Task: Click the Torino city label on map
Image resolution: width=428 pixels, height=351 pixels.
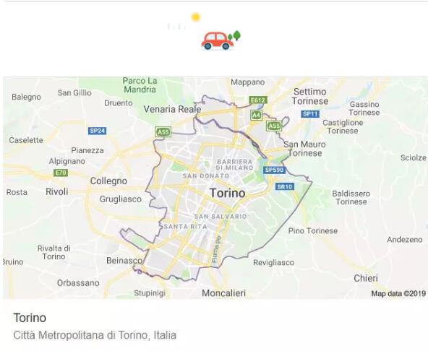Action: click(227, 193)
